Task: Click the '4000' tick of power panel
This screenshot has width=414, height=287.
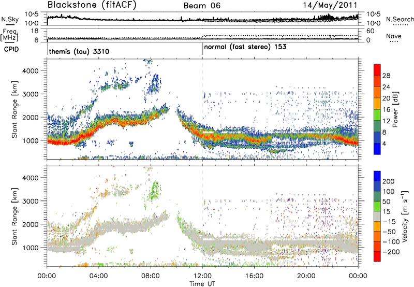Action: click(x=30, y=71)
